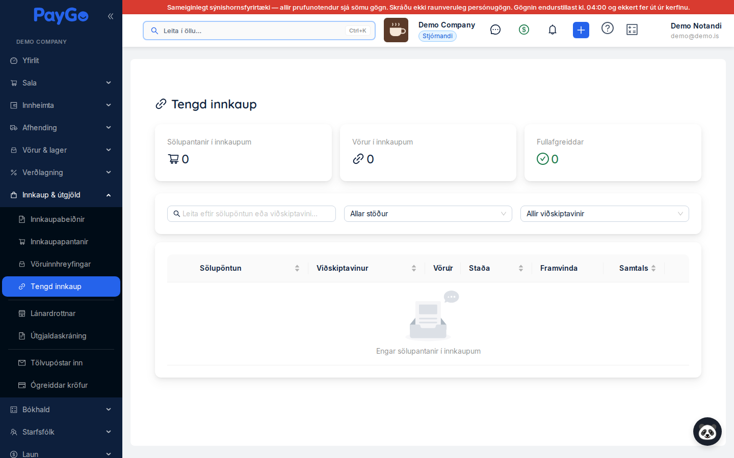
Task: Expand the Vörur & lager section
Action: pyautogui.click(x=61, y=150)
